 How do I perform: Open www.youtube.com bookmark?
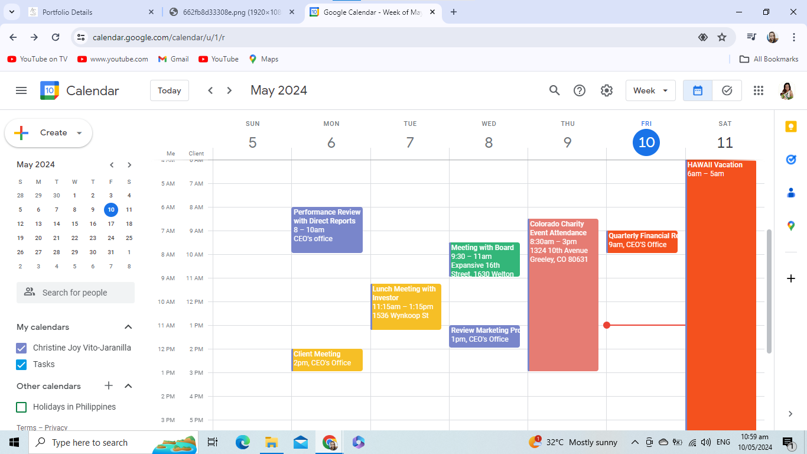(x=113, y=59)
